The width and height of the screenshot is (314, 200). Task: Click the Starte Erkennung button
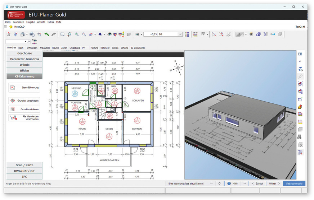24,87
